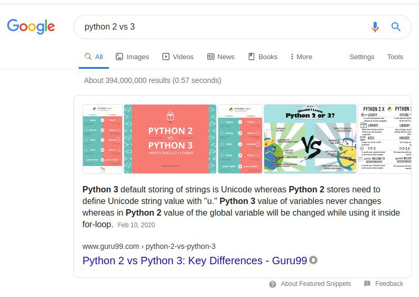Viewport: 419px width, 297px height.
Task: Click the microphone voice search icon
Action: pyautogui.click(x=375, y=27)
